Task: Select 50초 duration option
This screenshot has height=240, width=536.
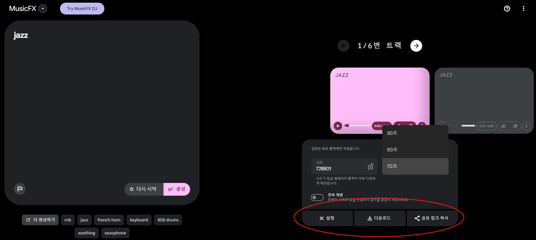Action: point(415,150)
